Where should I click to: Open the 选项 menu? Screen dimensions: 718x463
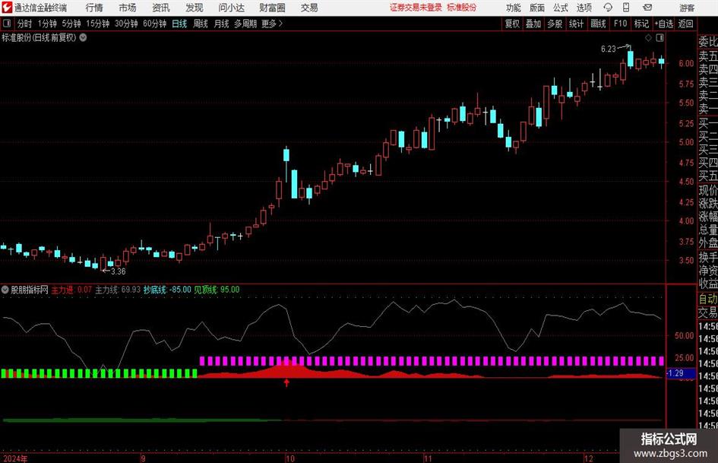584,8
